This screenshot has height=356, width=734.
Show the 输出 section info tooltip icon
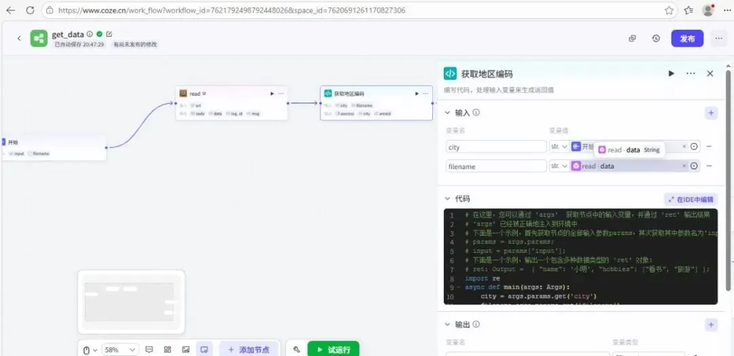tap(476, 325)
